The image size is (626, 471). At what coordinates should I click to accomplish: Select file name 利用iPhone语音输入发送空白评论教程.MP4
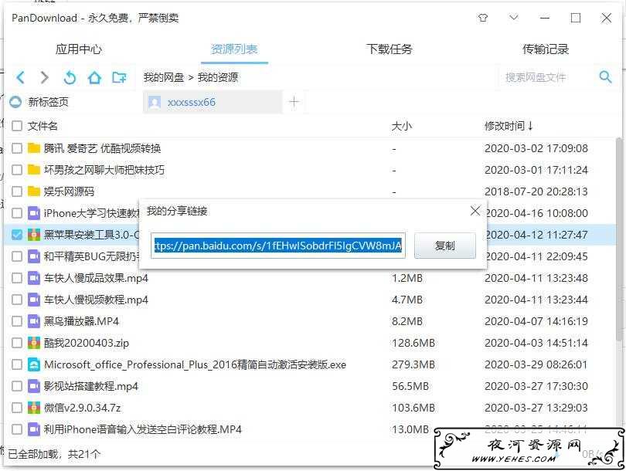142,429
